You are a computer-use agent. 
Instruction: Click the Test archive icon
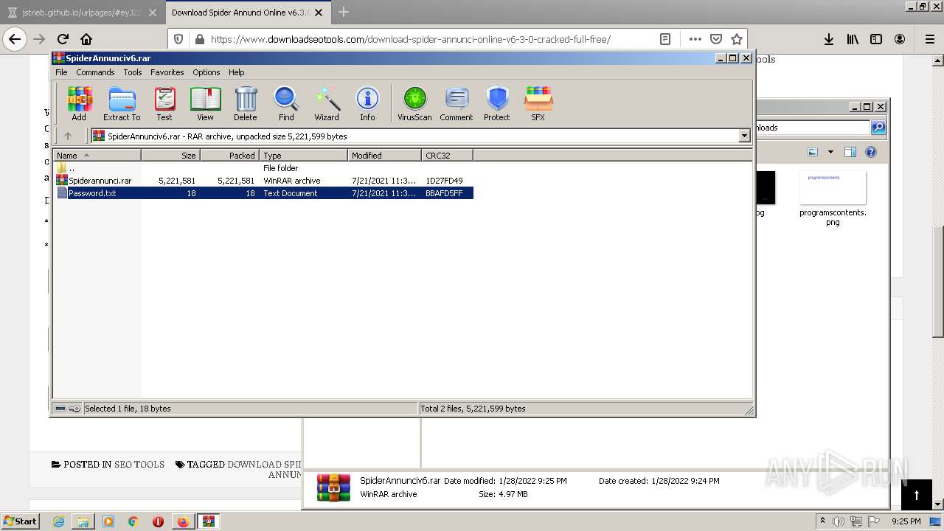point(164,103)
